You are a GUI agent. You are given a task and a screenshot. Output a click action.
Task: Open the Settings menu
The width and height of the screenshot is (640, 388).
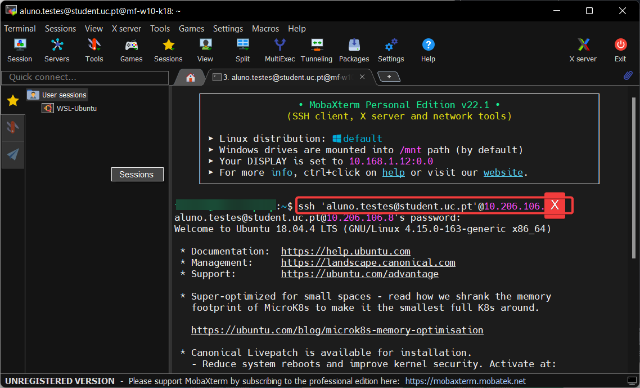click(228, 29)
